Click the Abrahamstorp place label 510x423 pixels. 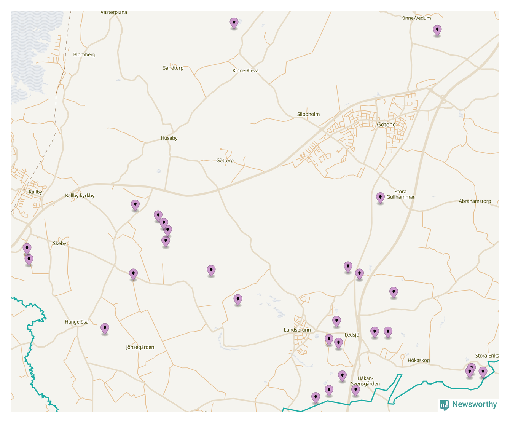click(475, 201)
